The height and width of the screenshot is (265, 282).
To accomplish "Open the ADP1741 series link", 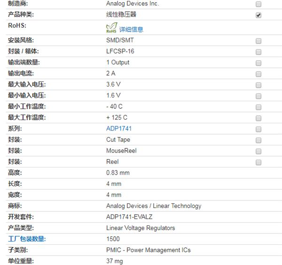I will 119,128.
